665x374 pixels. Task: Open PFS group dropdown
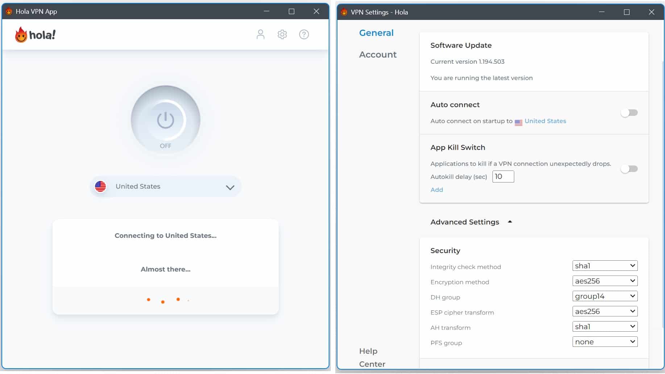pos(605,342)
